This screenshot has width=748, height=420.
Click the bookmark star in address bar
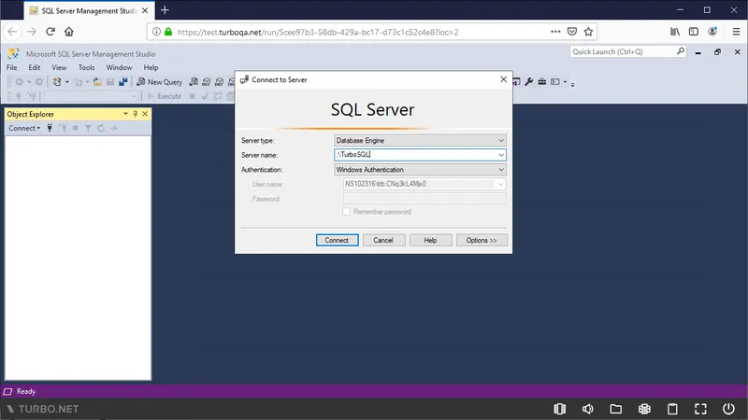588,32
